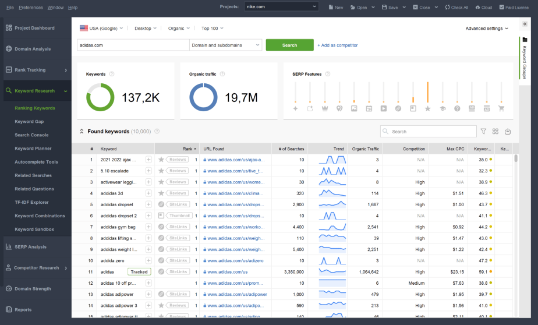Open the filter funnel icon
538x325 pixels.
coord(483,132)
